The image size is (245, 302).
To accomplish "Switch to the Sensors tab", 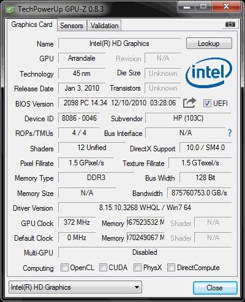I will coord(72,26).
